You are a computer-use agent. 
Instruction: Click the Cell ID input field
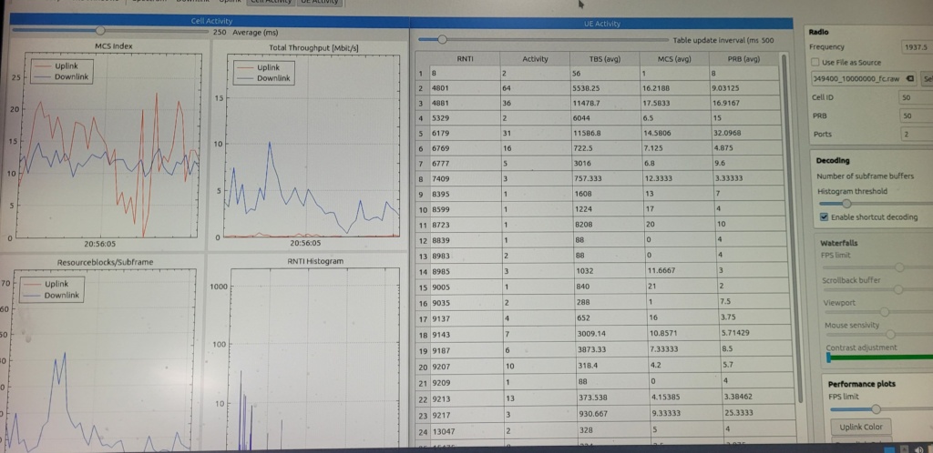click(916, 97)
